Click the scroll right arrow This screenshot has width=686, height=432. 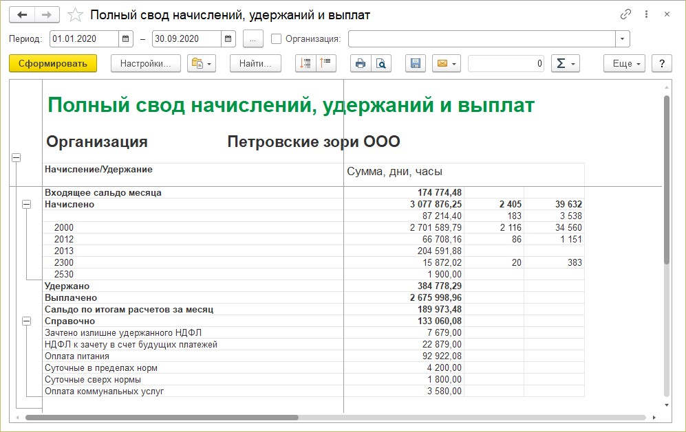(654, 418)
